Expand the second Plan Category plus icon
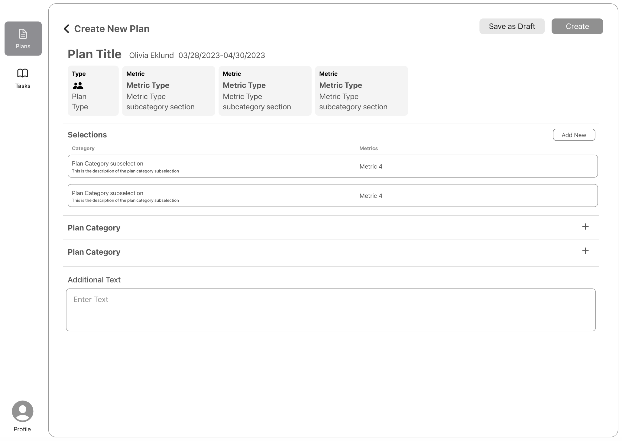This screenshot has width=622, height=441. click(x=585, y=251)
